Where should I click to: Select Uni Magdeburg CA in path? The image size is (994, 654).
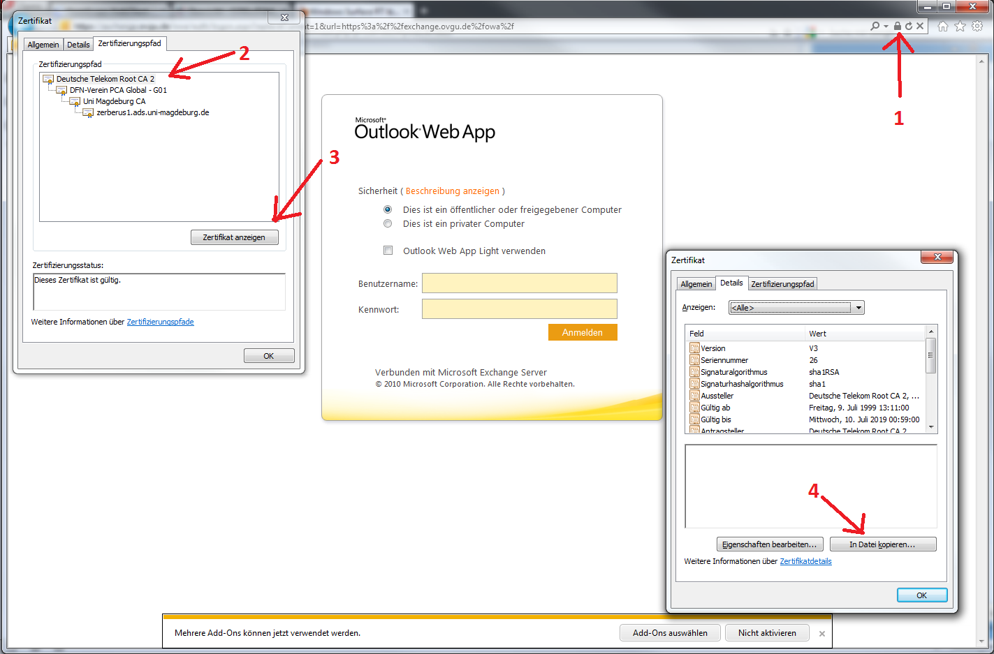pos(114,101)
